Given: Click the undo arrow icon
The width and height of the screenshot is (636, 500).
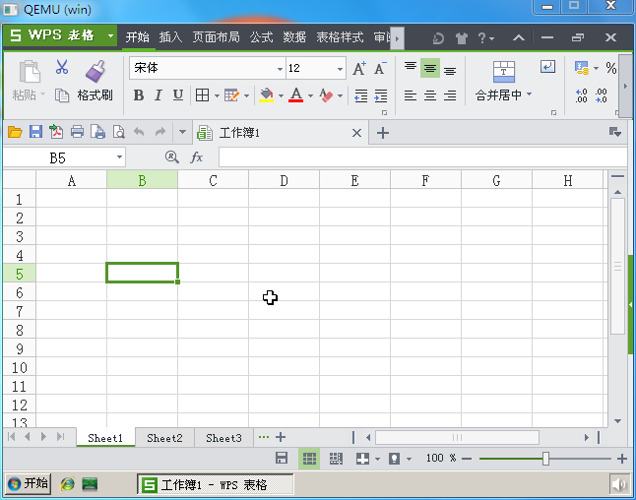Looking at the screenshot, I should click(139, 132).
